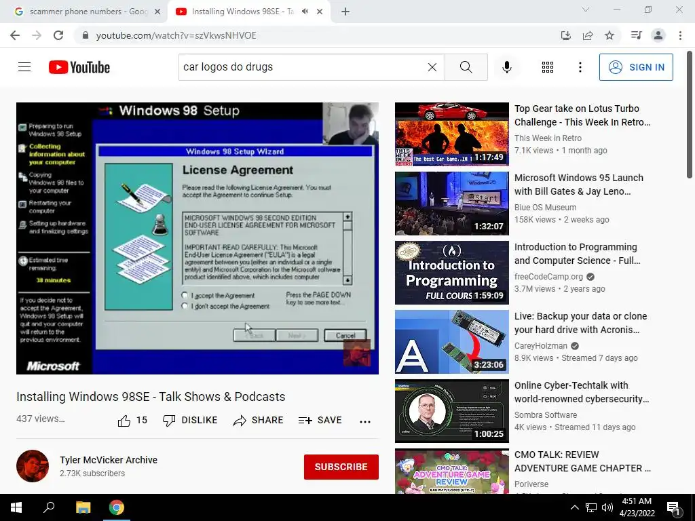Open Windows taskbar search
Viewport: 695px width, 521px height.
click(x=49, y=507)
